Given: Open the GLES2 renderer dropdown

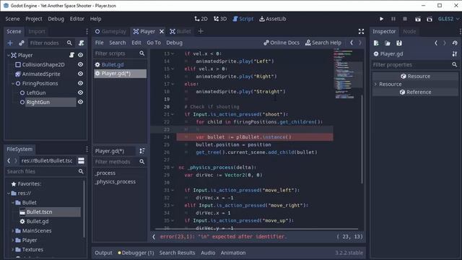Looking at the screenshot, I should pyautogui.click(x=448, y=19).
